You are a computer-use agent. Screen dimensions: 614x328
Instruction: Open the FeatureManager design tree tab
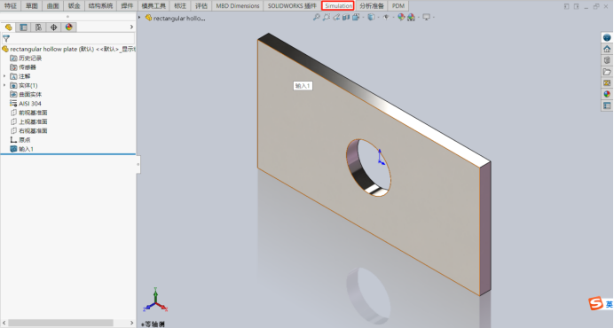click(9, 27)
